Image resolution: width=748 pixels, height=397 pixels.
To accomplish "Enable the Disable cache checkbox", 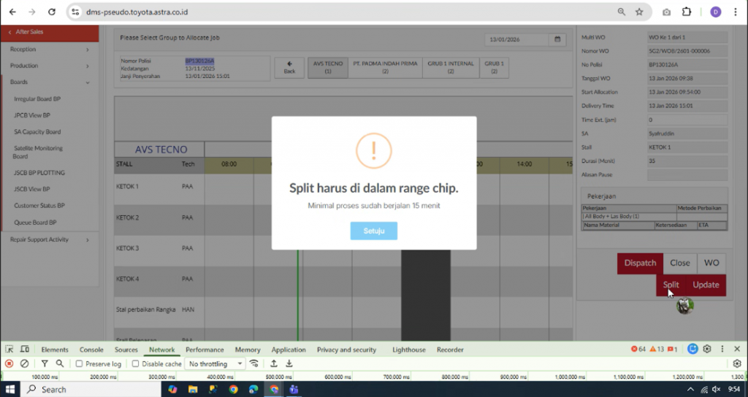I will [x=136, y=363].
